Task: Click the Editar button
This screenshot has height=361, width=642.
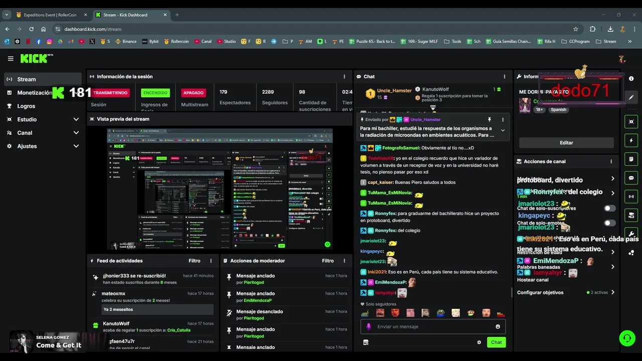Action: click(x=566, y=143)
